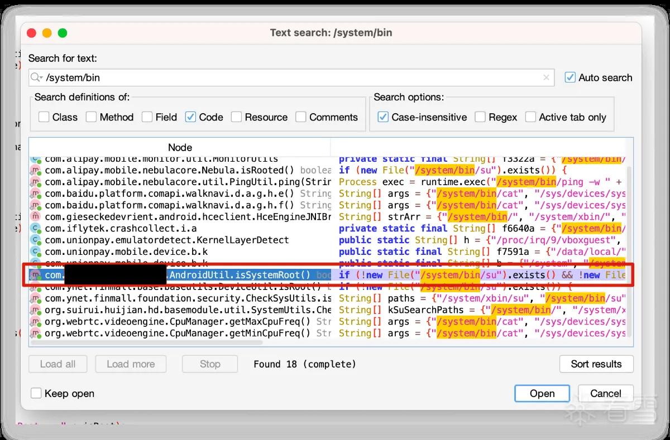
Task: Click the Sort results button
Action: coord(596,364)
